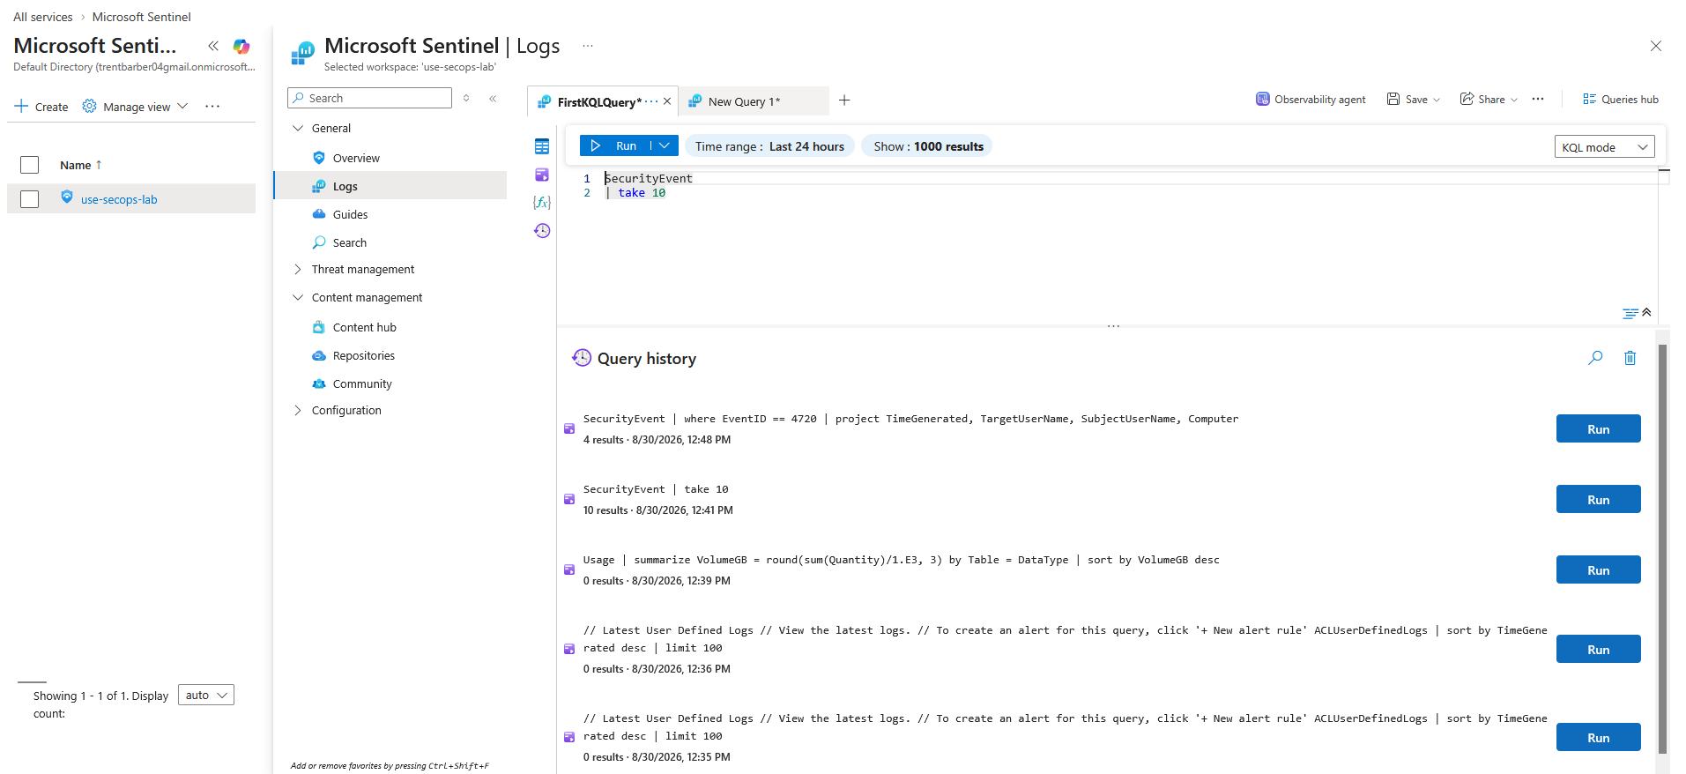The width and height of the screenshot is (1686, 774).
Task: Close the FirstKQLQuery tab
Action: [667, 101]
